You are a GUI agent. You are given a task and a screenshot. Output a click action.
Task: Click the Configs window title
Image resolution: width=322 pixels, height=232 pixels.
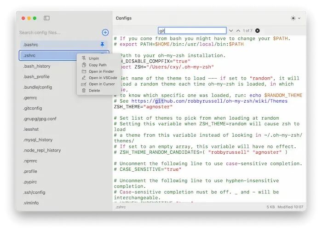pos(124,18)
